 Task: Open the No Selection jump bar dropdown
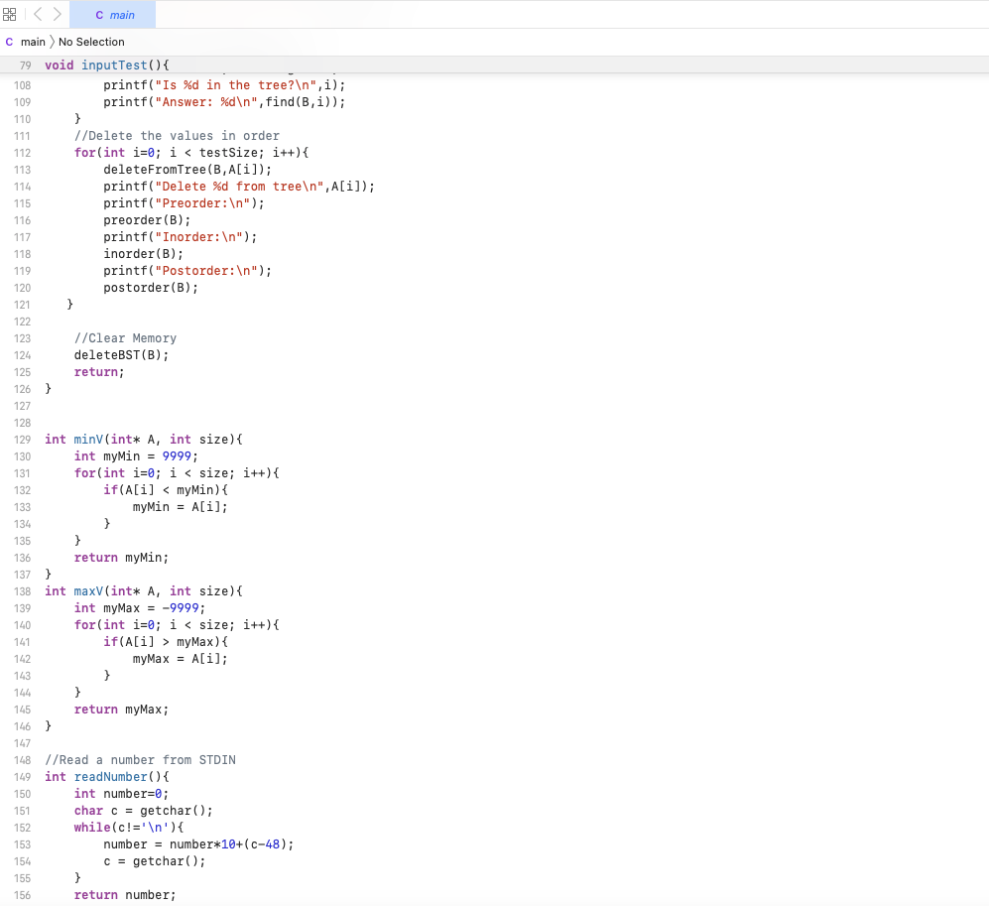click(x=92, y=42)
